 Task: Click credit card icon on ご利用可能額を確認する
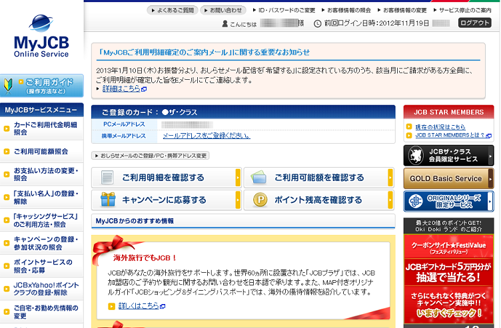click(x=258, y=178)
